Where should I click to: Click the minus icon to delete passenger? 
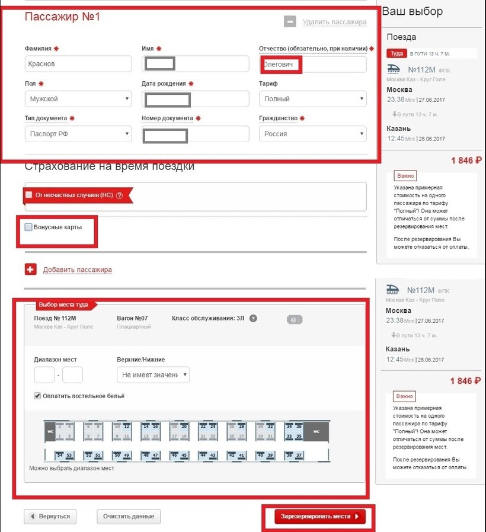click(290, 21)
